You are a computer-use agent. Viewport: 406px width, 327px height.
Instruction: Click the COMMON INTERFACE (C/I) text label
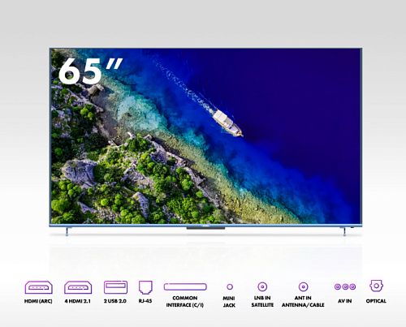point(185,302)
